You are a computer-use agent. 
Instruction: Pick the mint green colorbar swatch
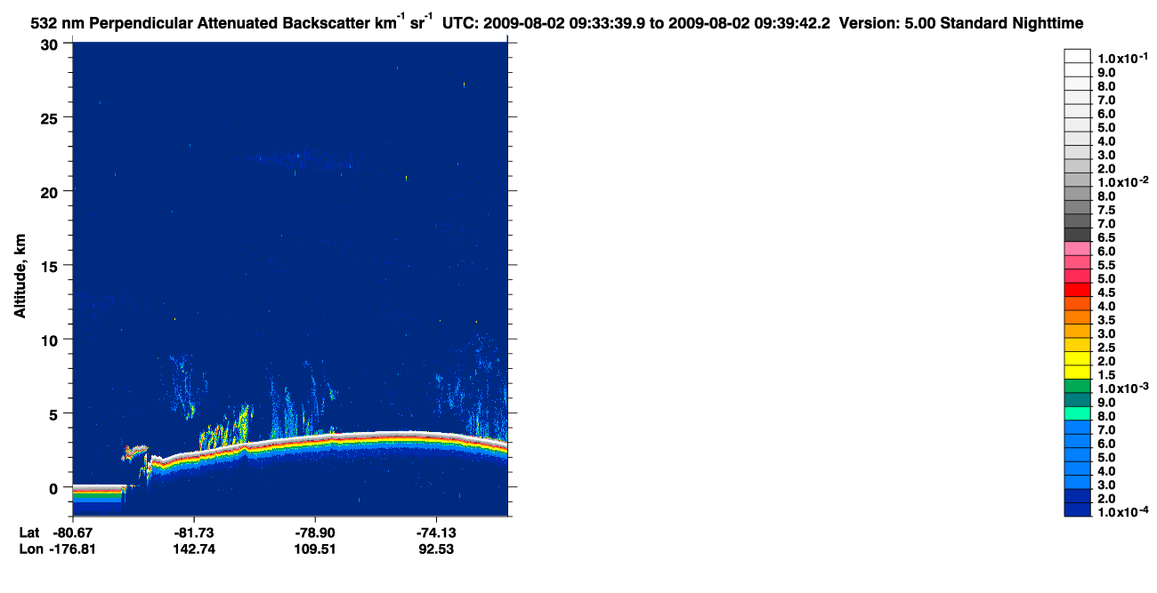tap(1077, 413)
